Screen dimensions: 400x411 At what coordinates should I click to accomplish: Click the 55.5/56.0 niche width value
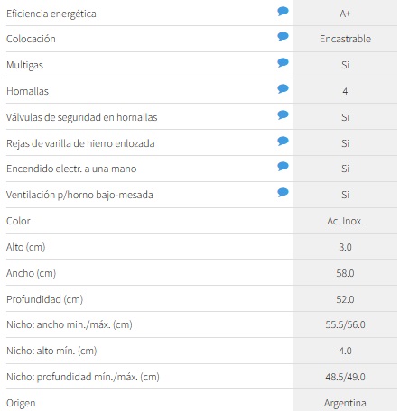[x=345, y=324]
